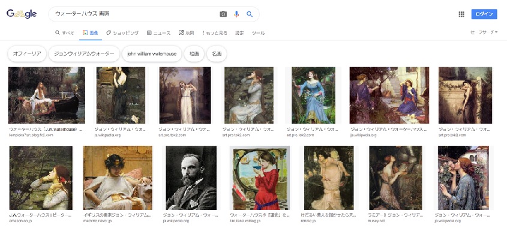Open painting of woman in red dress
The height and width of the screenshot is (228, 507).
point(259,178)
